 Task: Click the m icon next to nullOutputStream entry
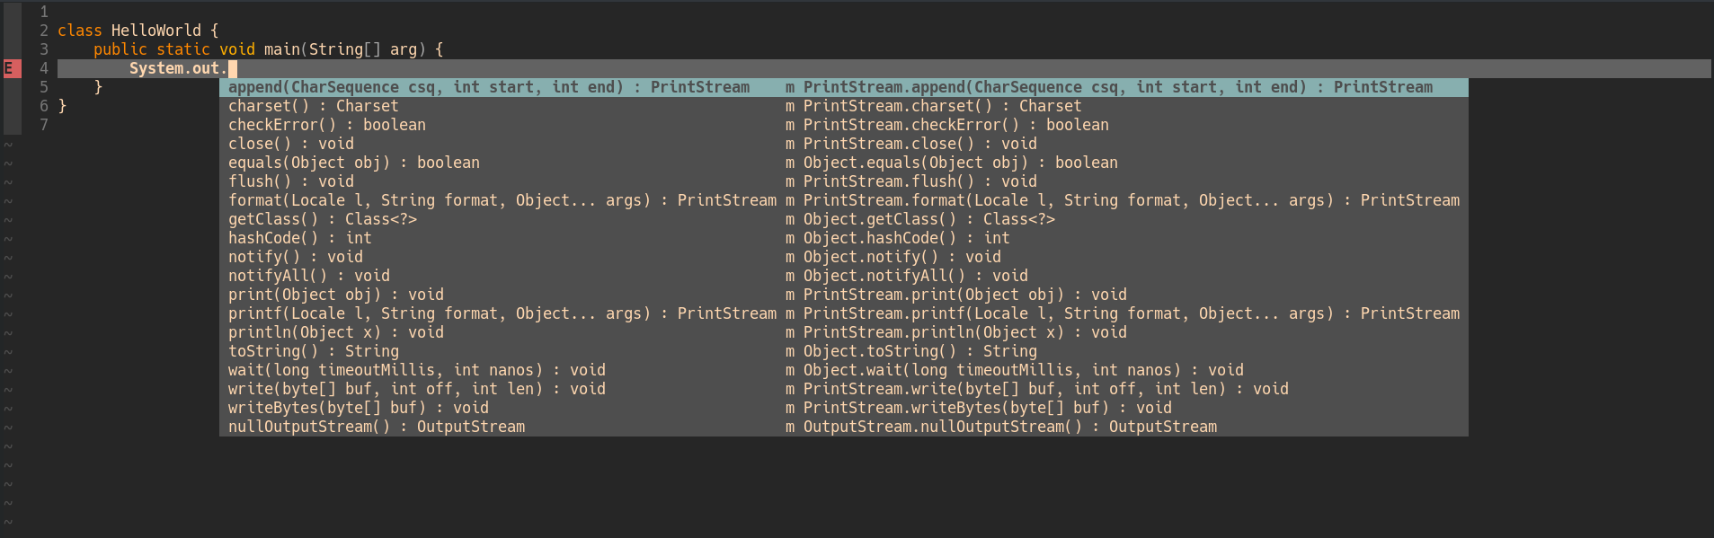point(789,426)
